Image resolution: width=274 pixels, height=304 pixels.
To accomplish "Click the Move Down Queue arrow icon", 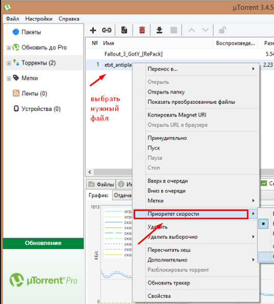I will tap(205, 30).
